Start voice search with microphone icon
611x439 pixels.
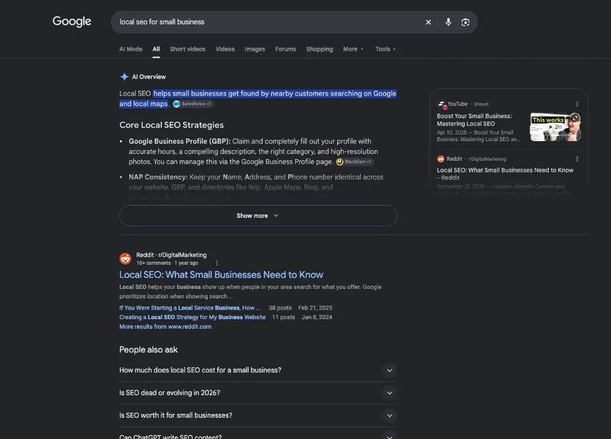tap(449, 22)
